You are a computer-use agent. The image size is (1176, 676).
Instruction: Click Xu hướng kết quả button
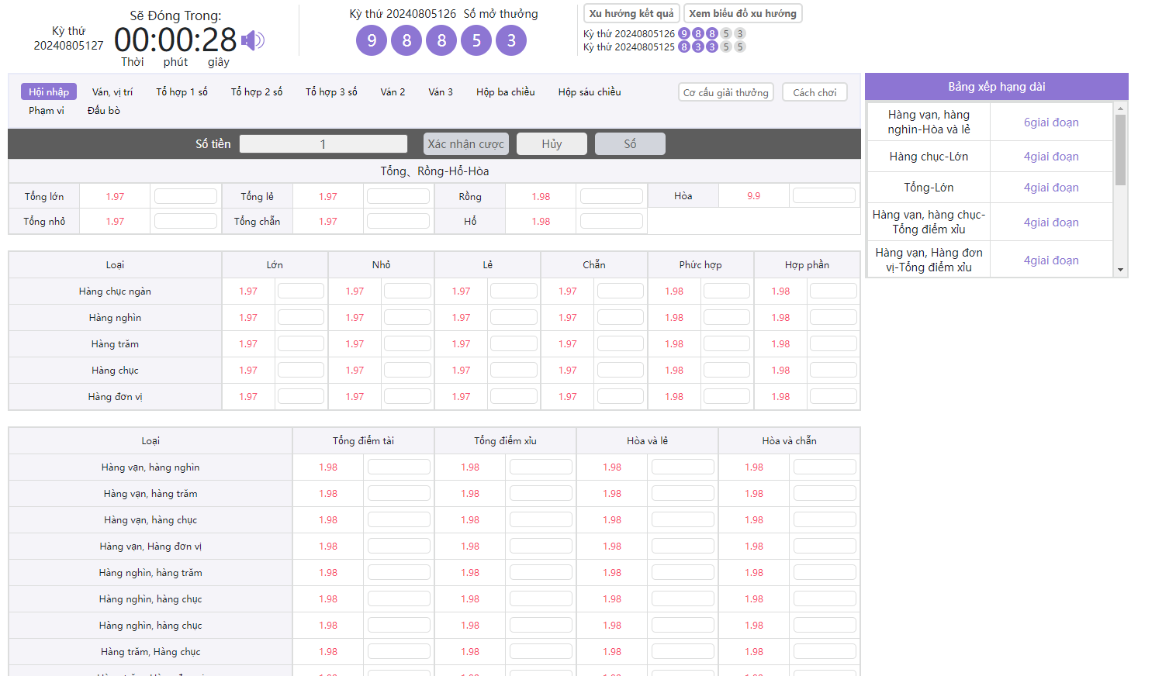pyautogui.click(x=631, y=13)
